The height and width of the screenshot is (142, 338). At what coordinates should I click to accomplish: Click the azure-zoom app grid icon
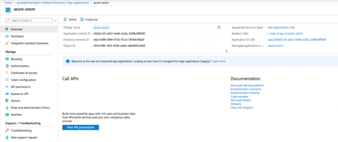click(x=8, y=10)
